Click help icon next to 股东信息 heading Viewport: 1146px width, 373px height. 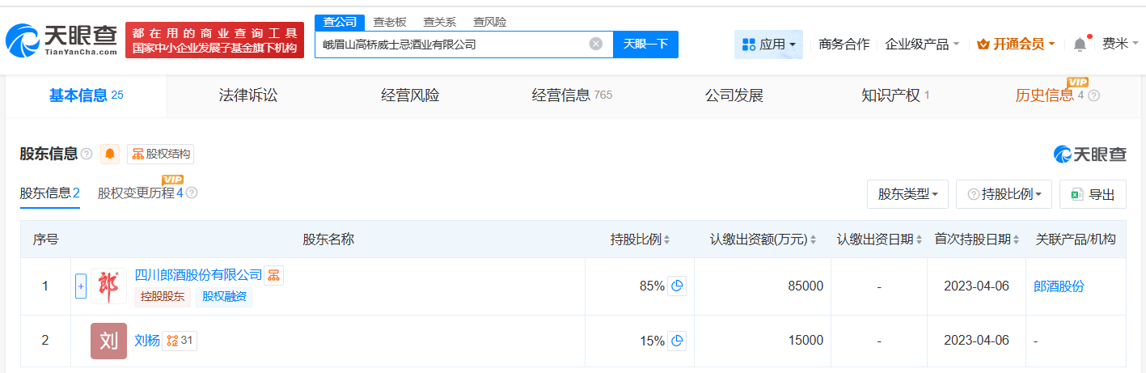coord(87,154)
